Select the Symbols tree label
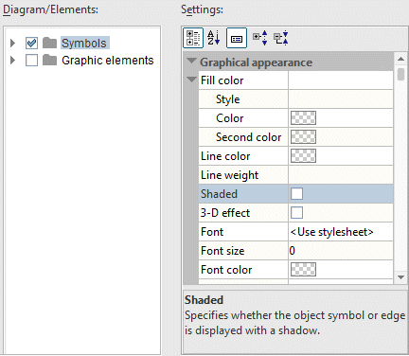 84,43
